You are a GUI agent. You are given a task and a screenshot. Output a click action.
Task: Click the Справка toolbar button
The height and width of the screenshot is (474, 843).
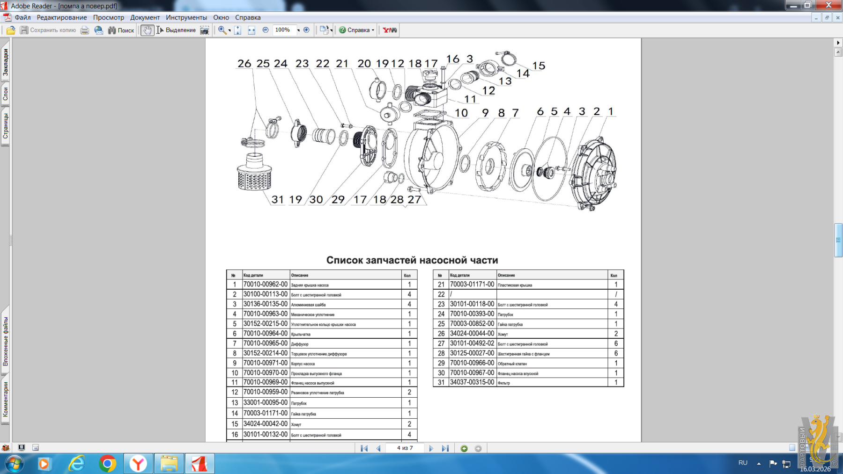(355, 30)
